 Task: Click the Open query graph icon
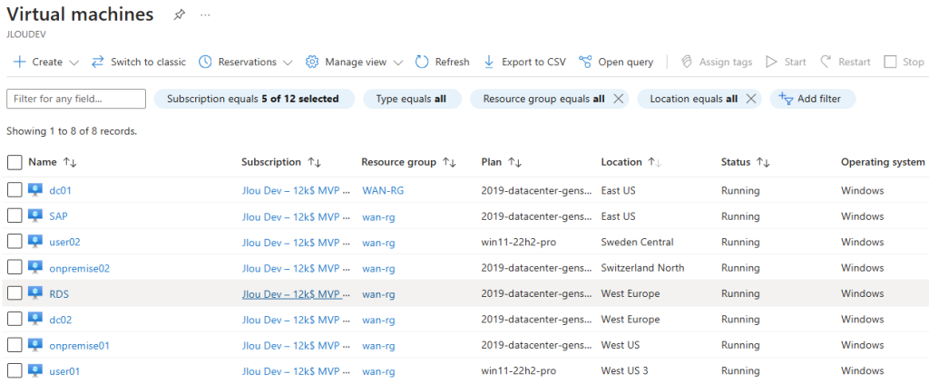pos(585,62)
